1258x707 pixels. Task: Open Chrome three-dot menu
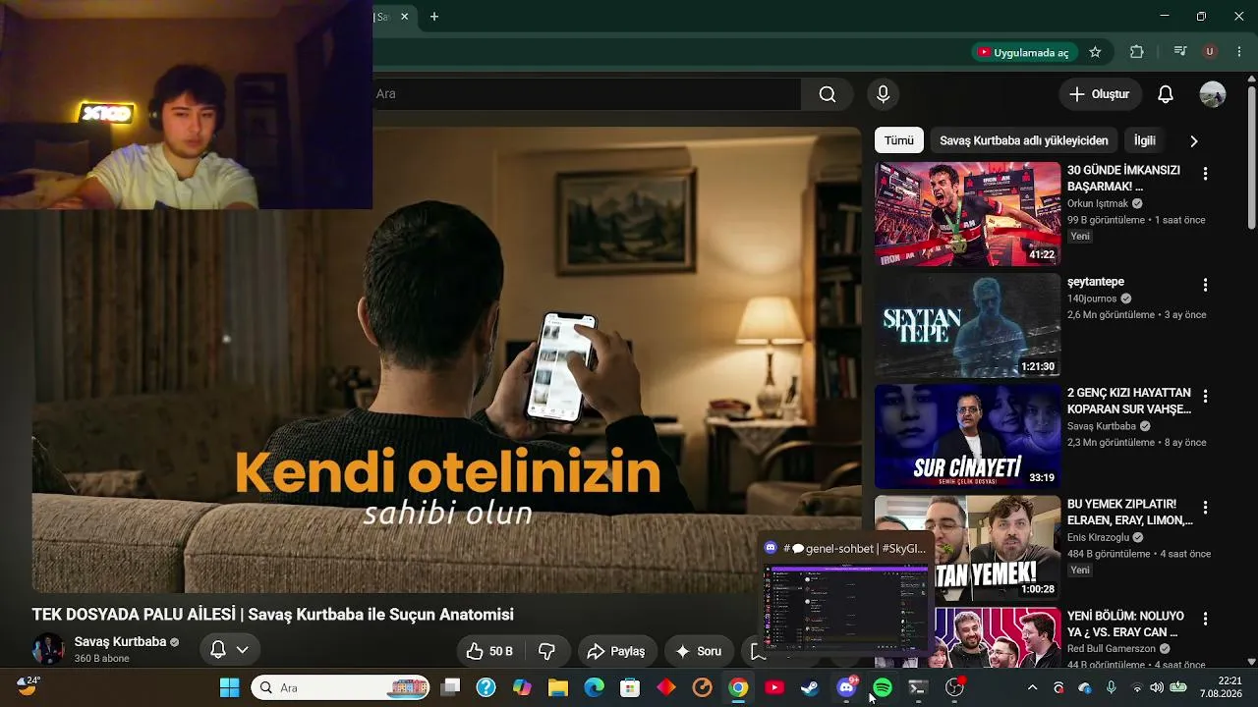[x=1238, y=52]
